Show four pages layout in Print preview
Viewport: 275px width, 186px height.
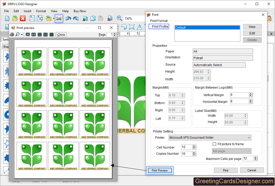tap(45, 35)
